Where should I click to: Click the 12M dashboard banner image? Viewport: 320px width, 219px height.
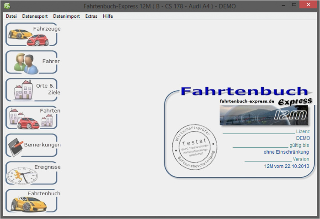coord(264,115)
